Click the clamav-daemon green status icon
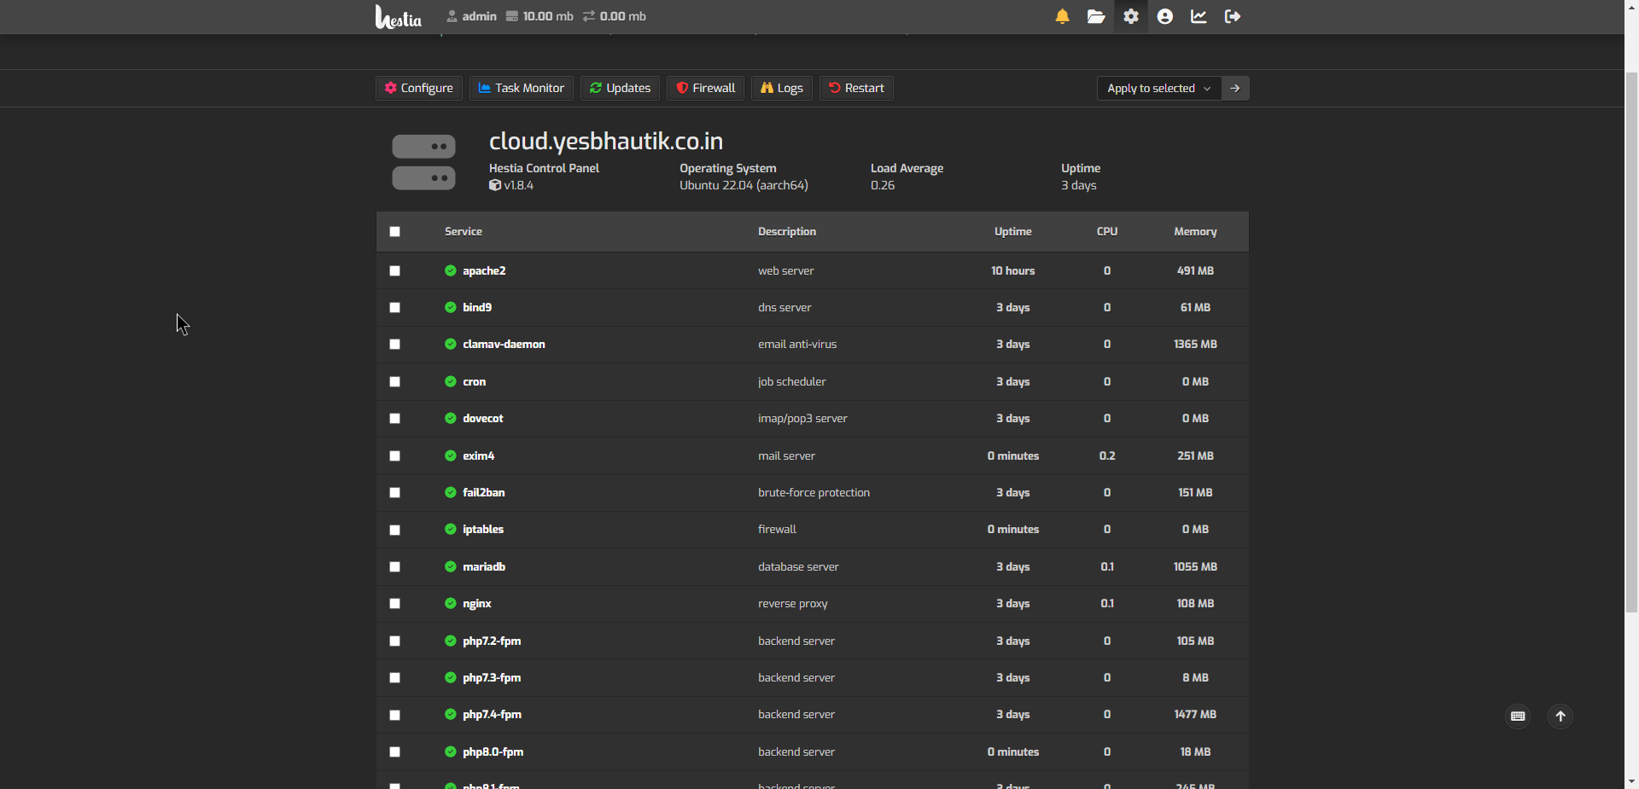 click(x=451, y=344)
